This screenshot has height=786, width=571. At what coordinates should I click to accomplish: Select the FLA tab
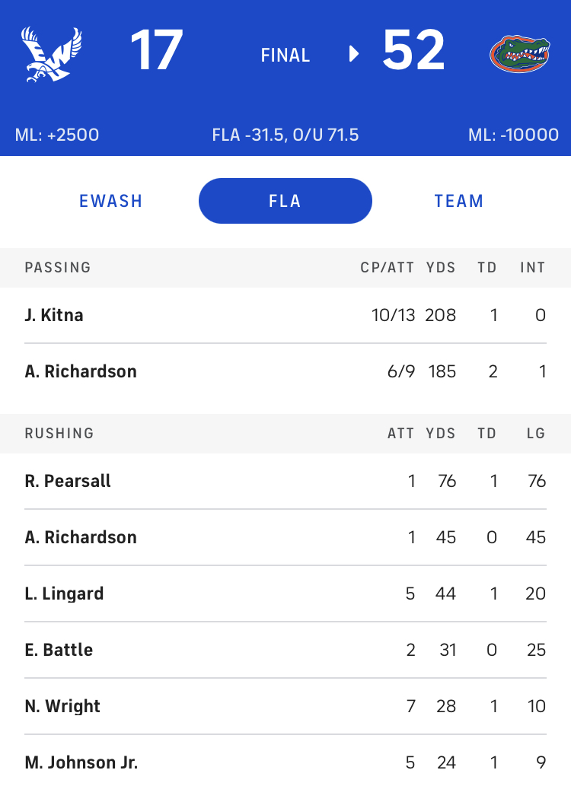point(285,201)
